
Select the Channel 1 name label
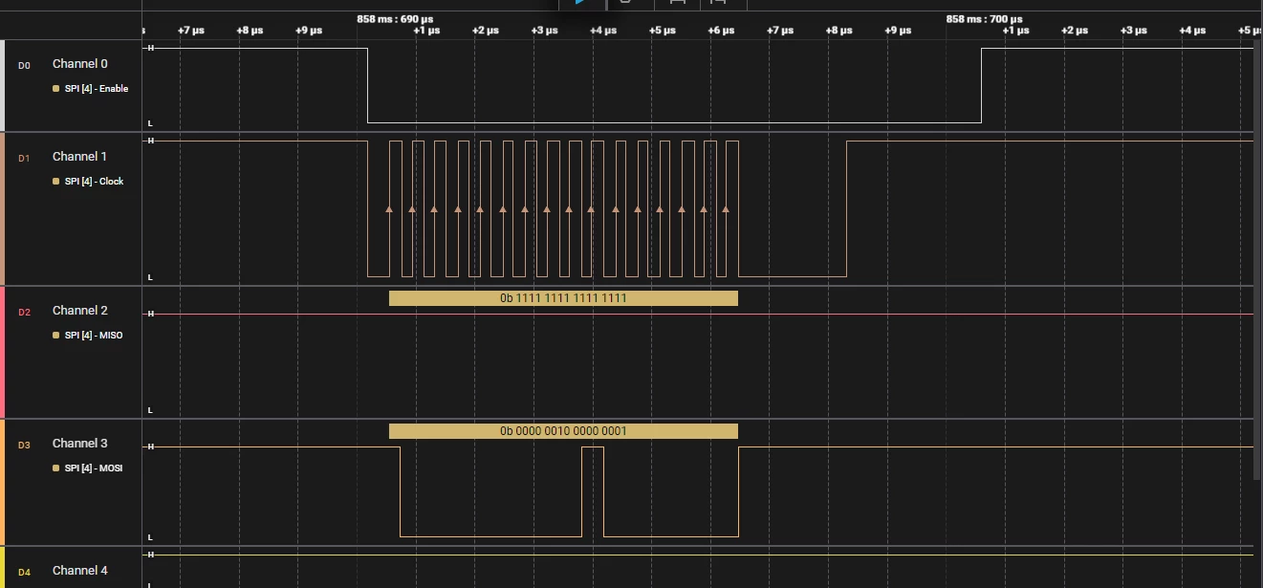point(80,157)
